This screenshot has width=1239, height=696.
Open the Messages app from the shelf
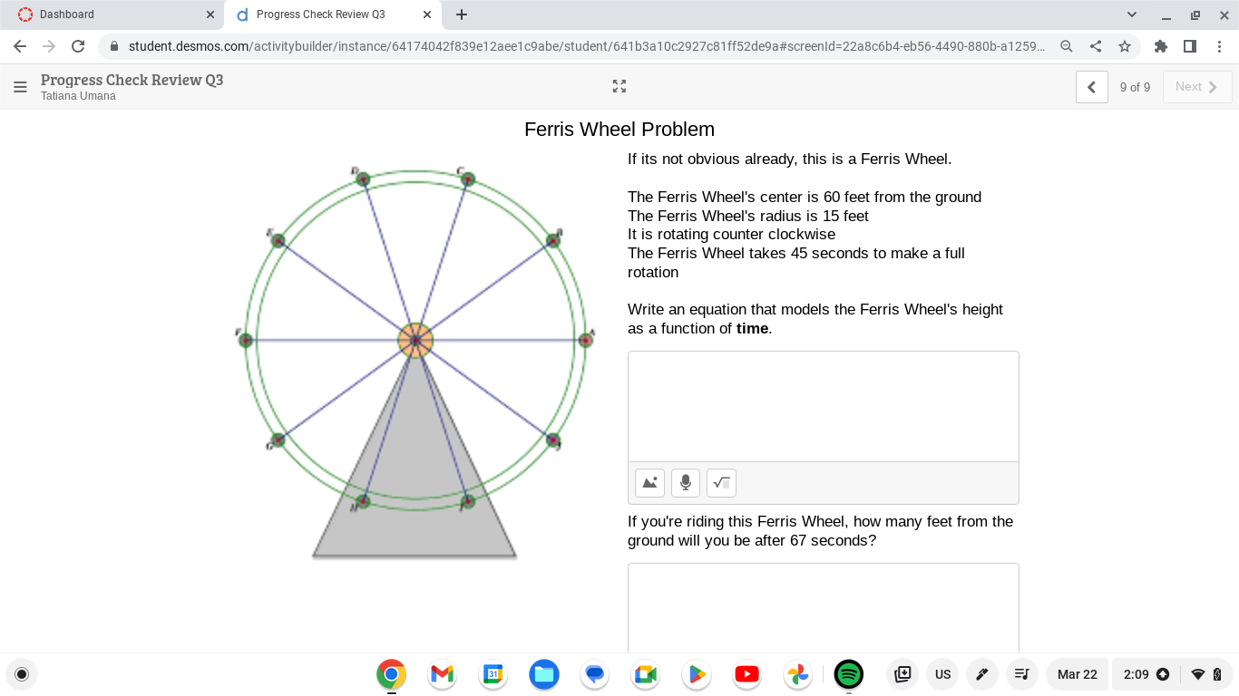(x=595, y=674)
